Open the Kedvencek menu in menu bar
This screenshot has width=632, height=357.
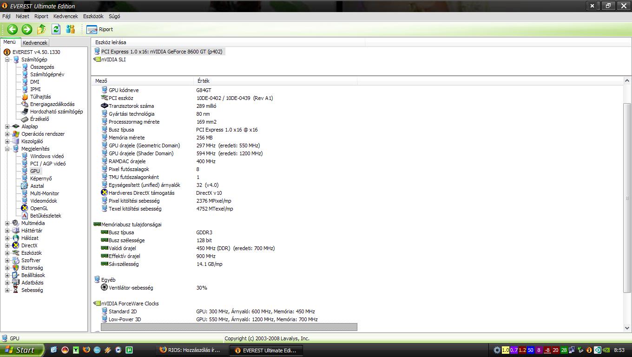click(66, 16)
